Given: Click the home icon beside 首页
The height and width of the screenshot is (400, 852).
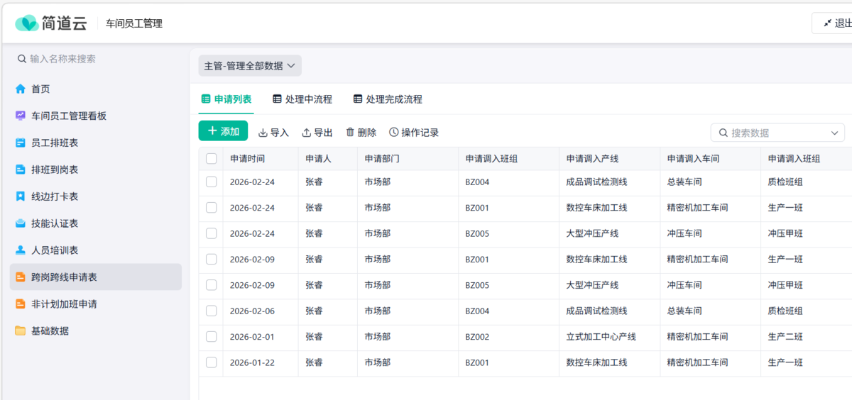Looking at the screenshot, I should 21,89.
